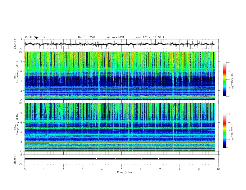246x190 pixels.
Task: Click the ch.1 voltage waveform trace
Action: (x=120, y=44)
